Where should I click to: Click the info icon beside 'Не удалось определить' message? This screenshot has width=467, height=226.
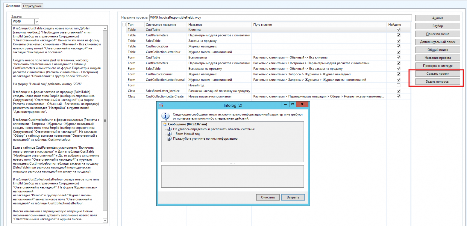[170, 129]
